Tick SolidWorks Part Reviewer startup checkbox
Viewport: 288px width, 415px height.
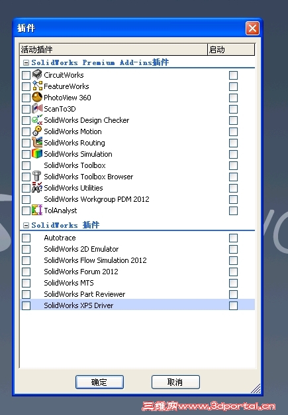(233, 294)
